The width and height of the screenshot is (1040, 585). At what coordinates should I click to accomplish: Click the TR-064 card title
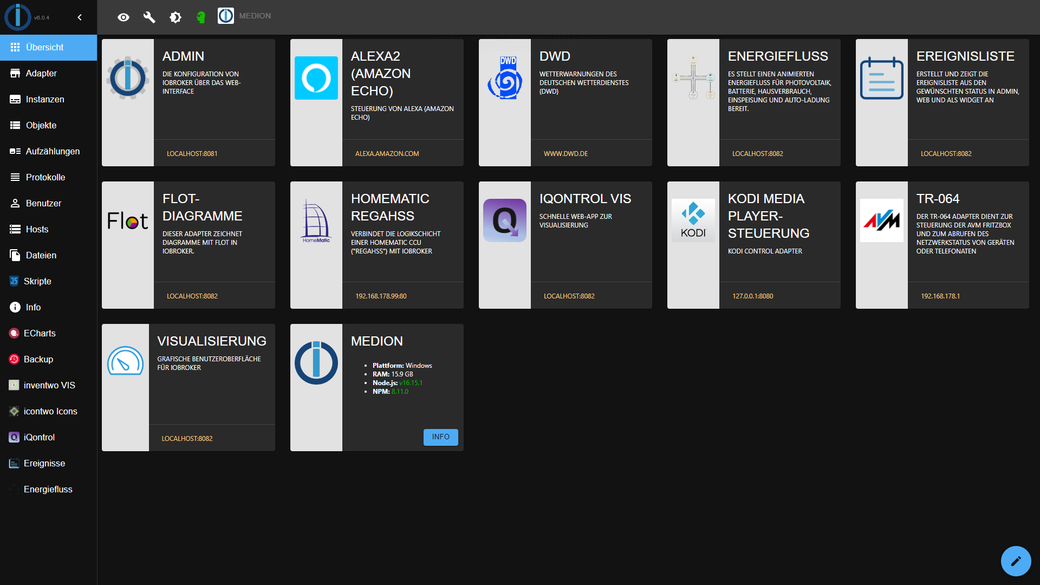[x=938, y=199]
